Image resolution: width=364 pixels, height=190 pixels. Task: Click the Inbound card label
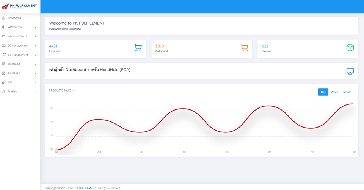[54, 51]
